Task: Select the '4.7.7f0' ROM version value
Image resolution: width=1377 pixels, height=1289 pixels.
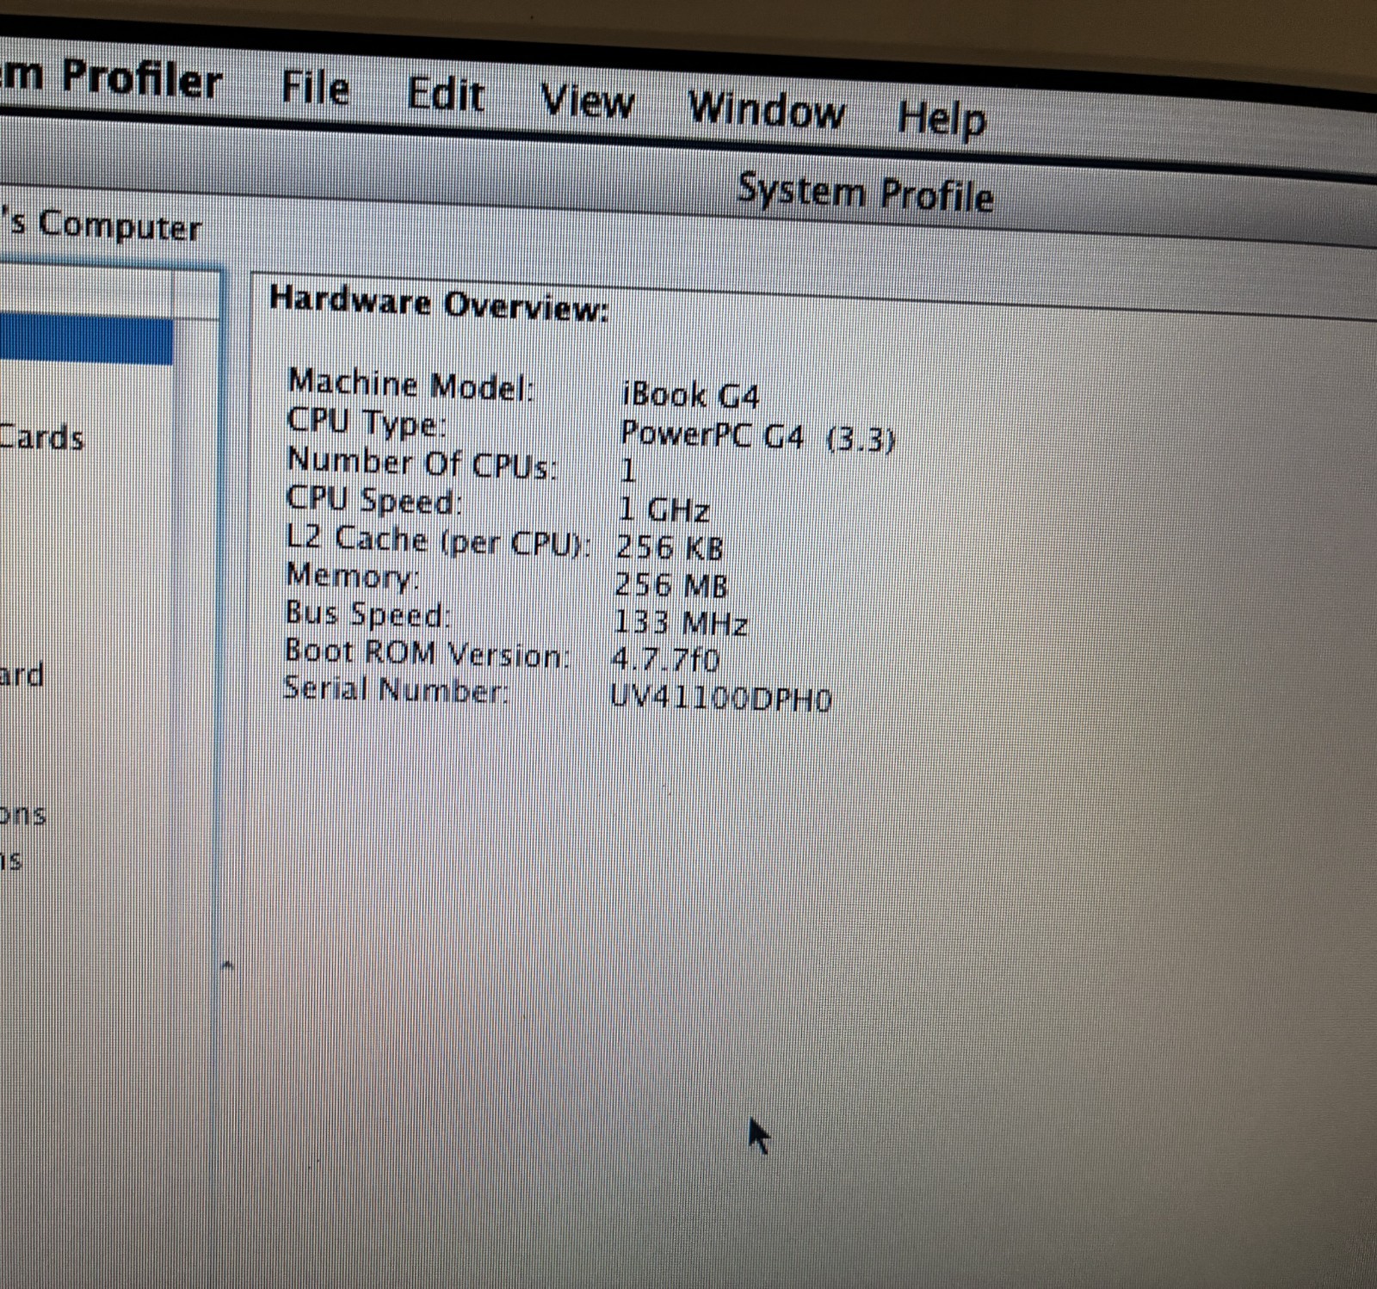Action: coord(664,659)
